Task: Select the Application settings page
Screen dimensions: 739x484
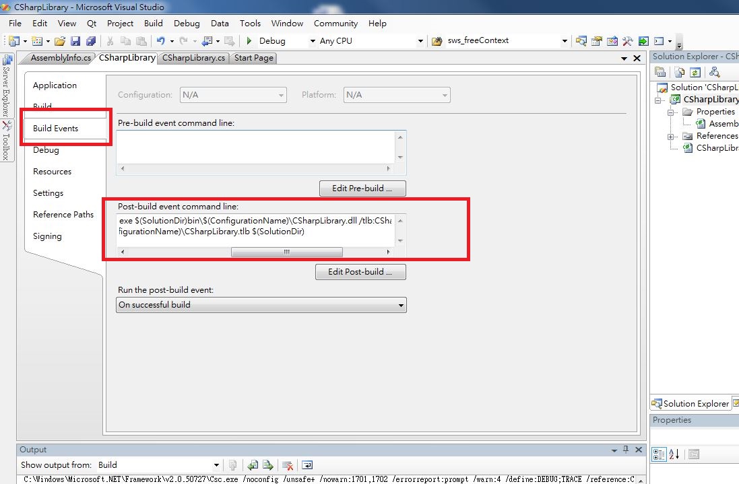Action: click(x=55, y=85)
